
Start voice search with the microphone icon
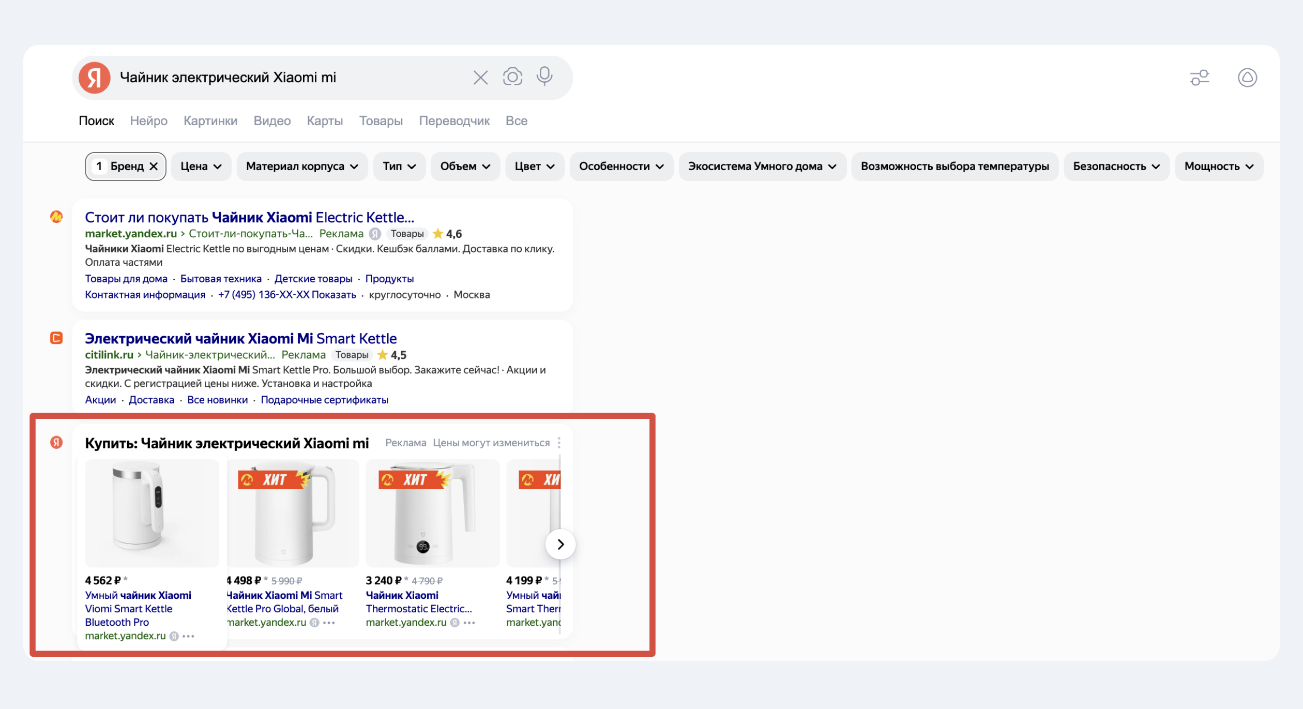pyautogui.click(x=544, y=77)
